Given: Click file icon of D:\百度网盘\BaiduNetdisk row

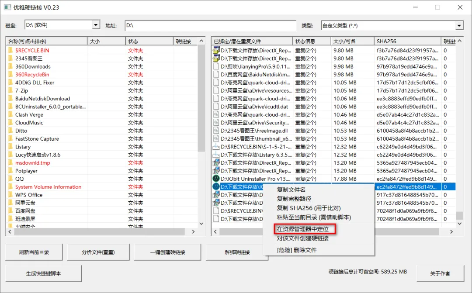Looking at the screenshot, I should click(216, 74).
